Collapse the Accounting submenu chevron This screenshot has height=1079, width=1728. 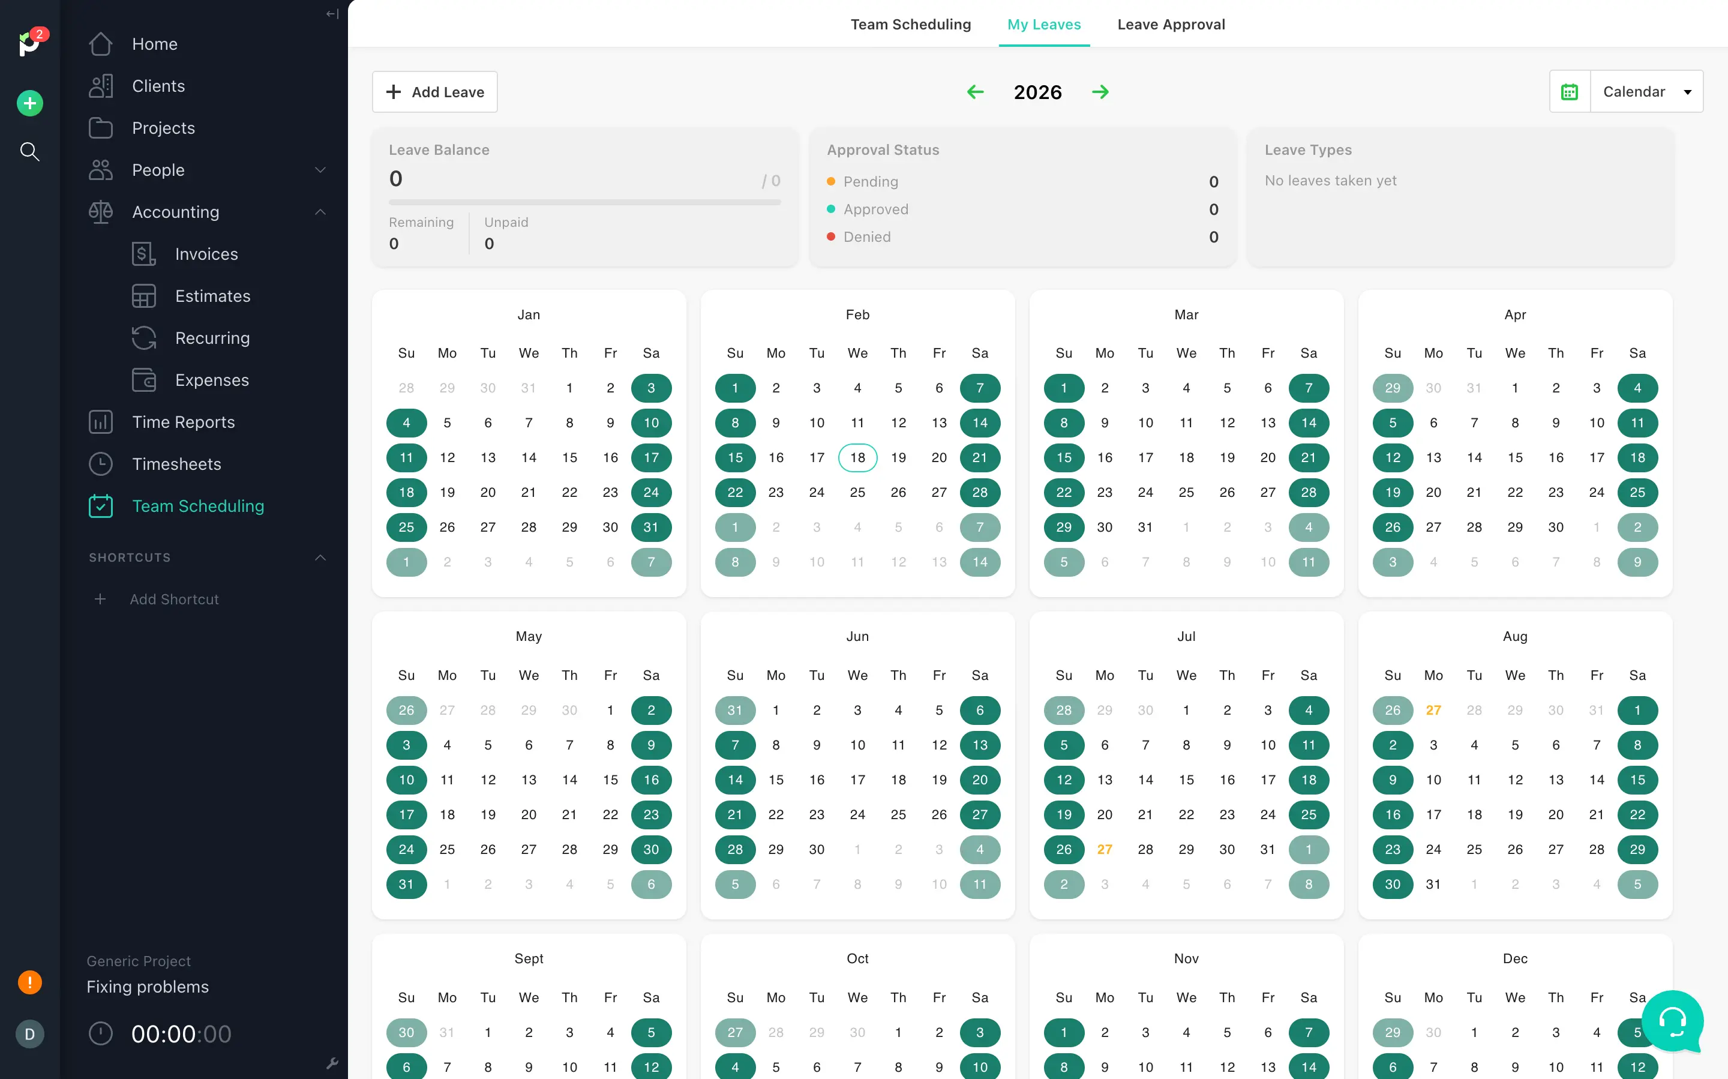coord(320,212)
